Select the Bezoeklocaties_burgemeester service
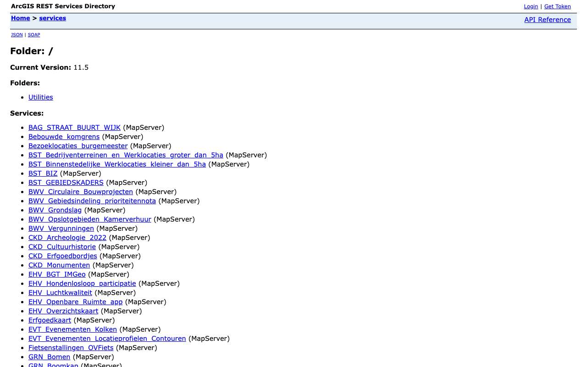 point(78,146)
